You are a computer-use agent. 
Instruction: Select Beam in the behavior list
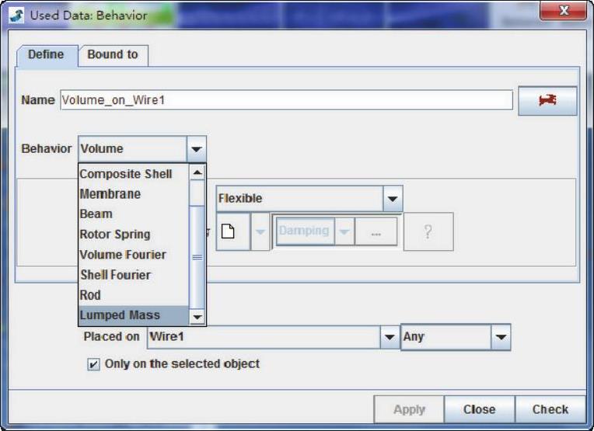click(96, 214)
